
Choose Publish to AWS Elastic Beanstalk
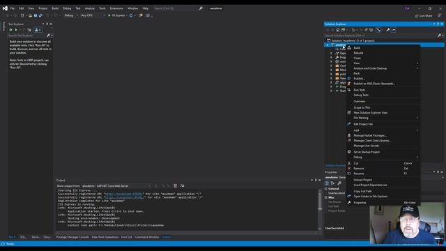[383, 84]
